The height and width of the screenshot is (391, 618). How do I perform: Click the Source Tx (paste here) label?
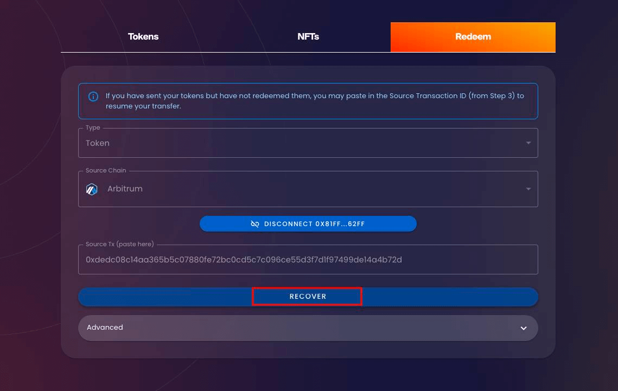(x=119, y=244)
